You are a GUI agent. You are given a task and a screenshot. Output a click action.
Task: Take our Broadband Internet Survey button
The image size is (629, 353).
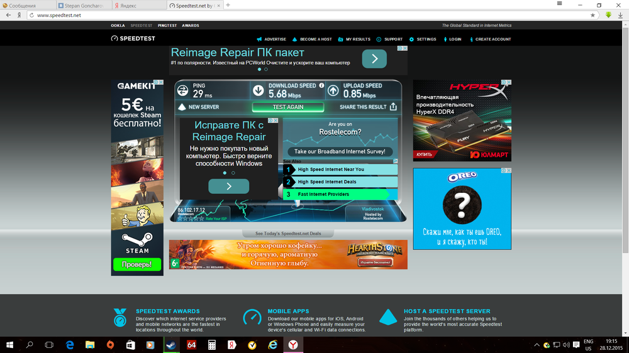point(340,151)
